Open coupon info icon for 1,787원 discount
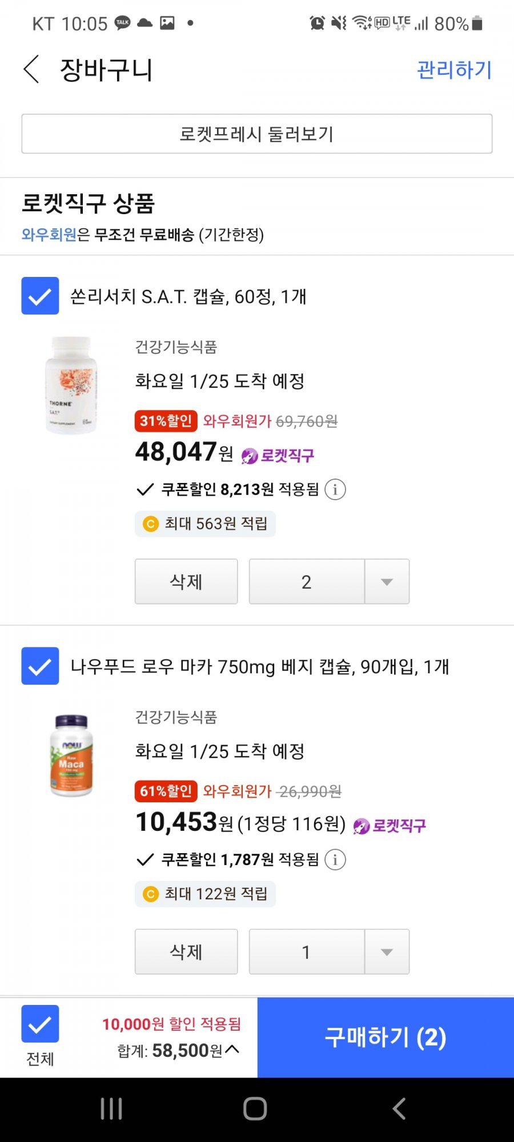Viewport: 514px width, 1142px height. pyautogui.click(x=335, y=859)
